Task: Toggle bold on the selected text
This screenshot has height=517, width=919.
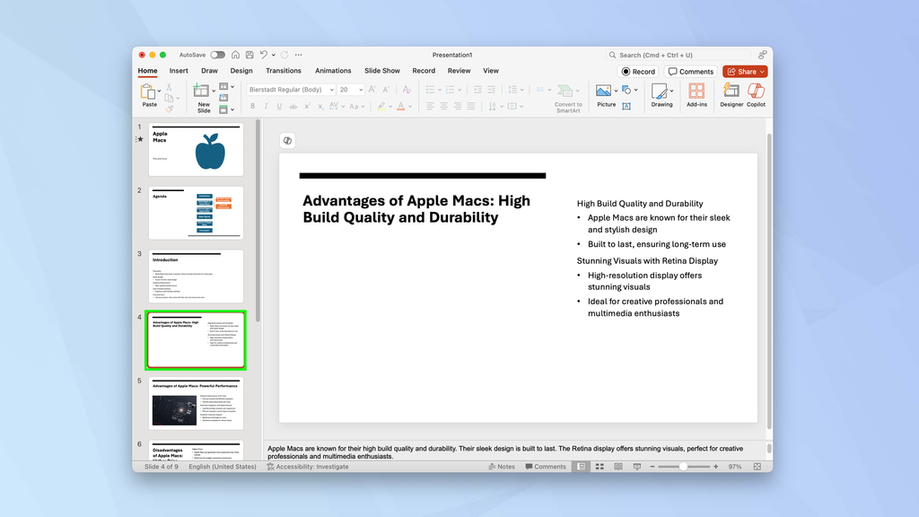Action: [x=254, y=106]
